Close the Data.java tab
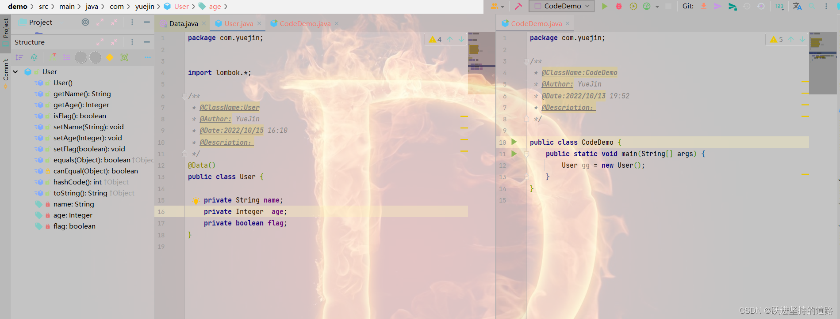Image resolution: width=840 pixels, height=319 pixels. point(204,23)
